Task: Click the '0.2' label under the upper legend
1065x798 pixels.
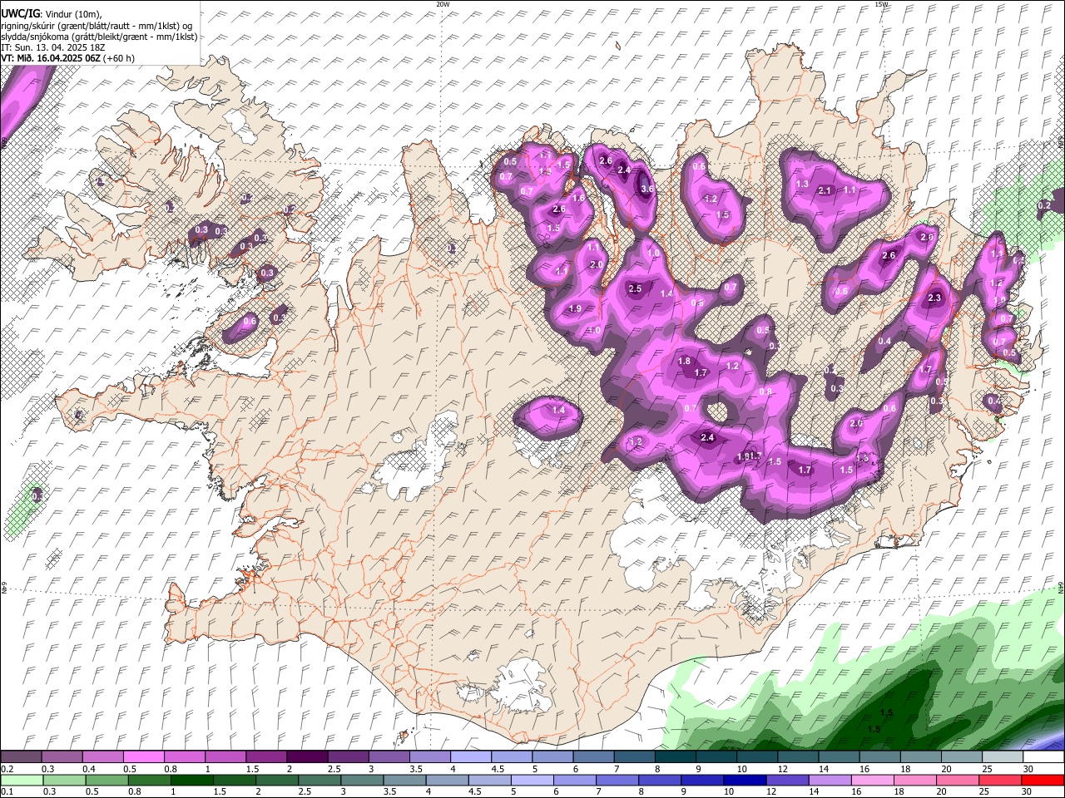Action: point(7,769)
